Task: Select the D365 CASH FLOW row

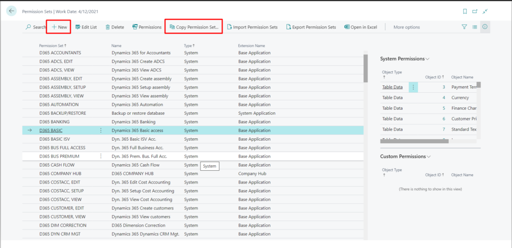Action: pos(192,165)
